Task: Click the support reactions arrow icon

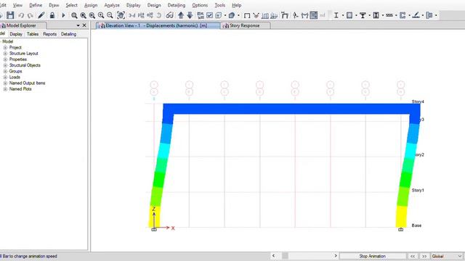Action: coord(296,15)
